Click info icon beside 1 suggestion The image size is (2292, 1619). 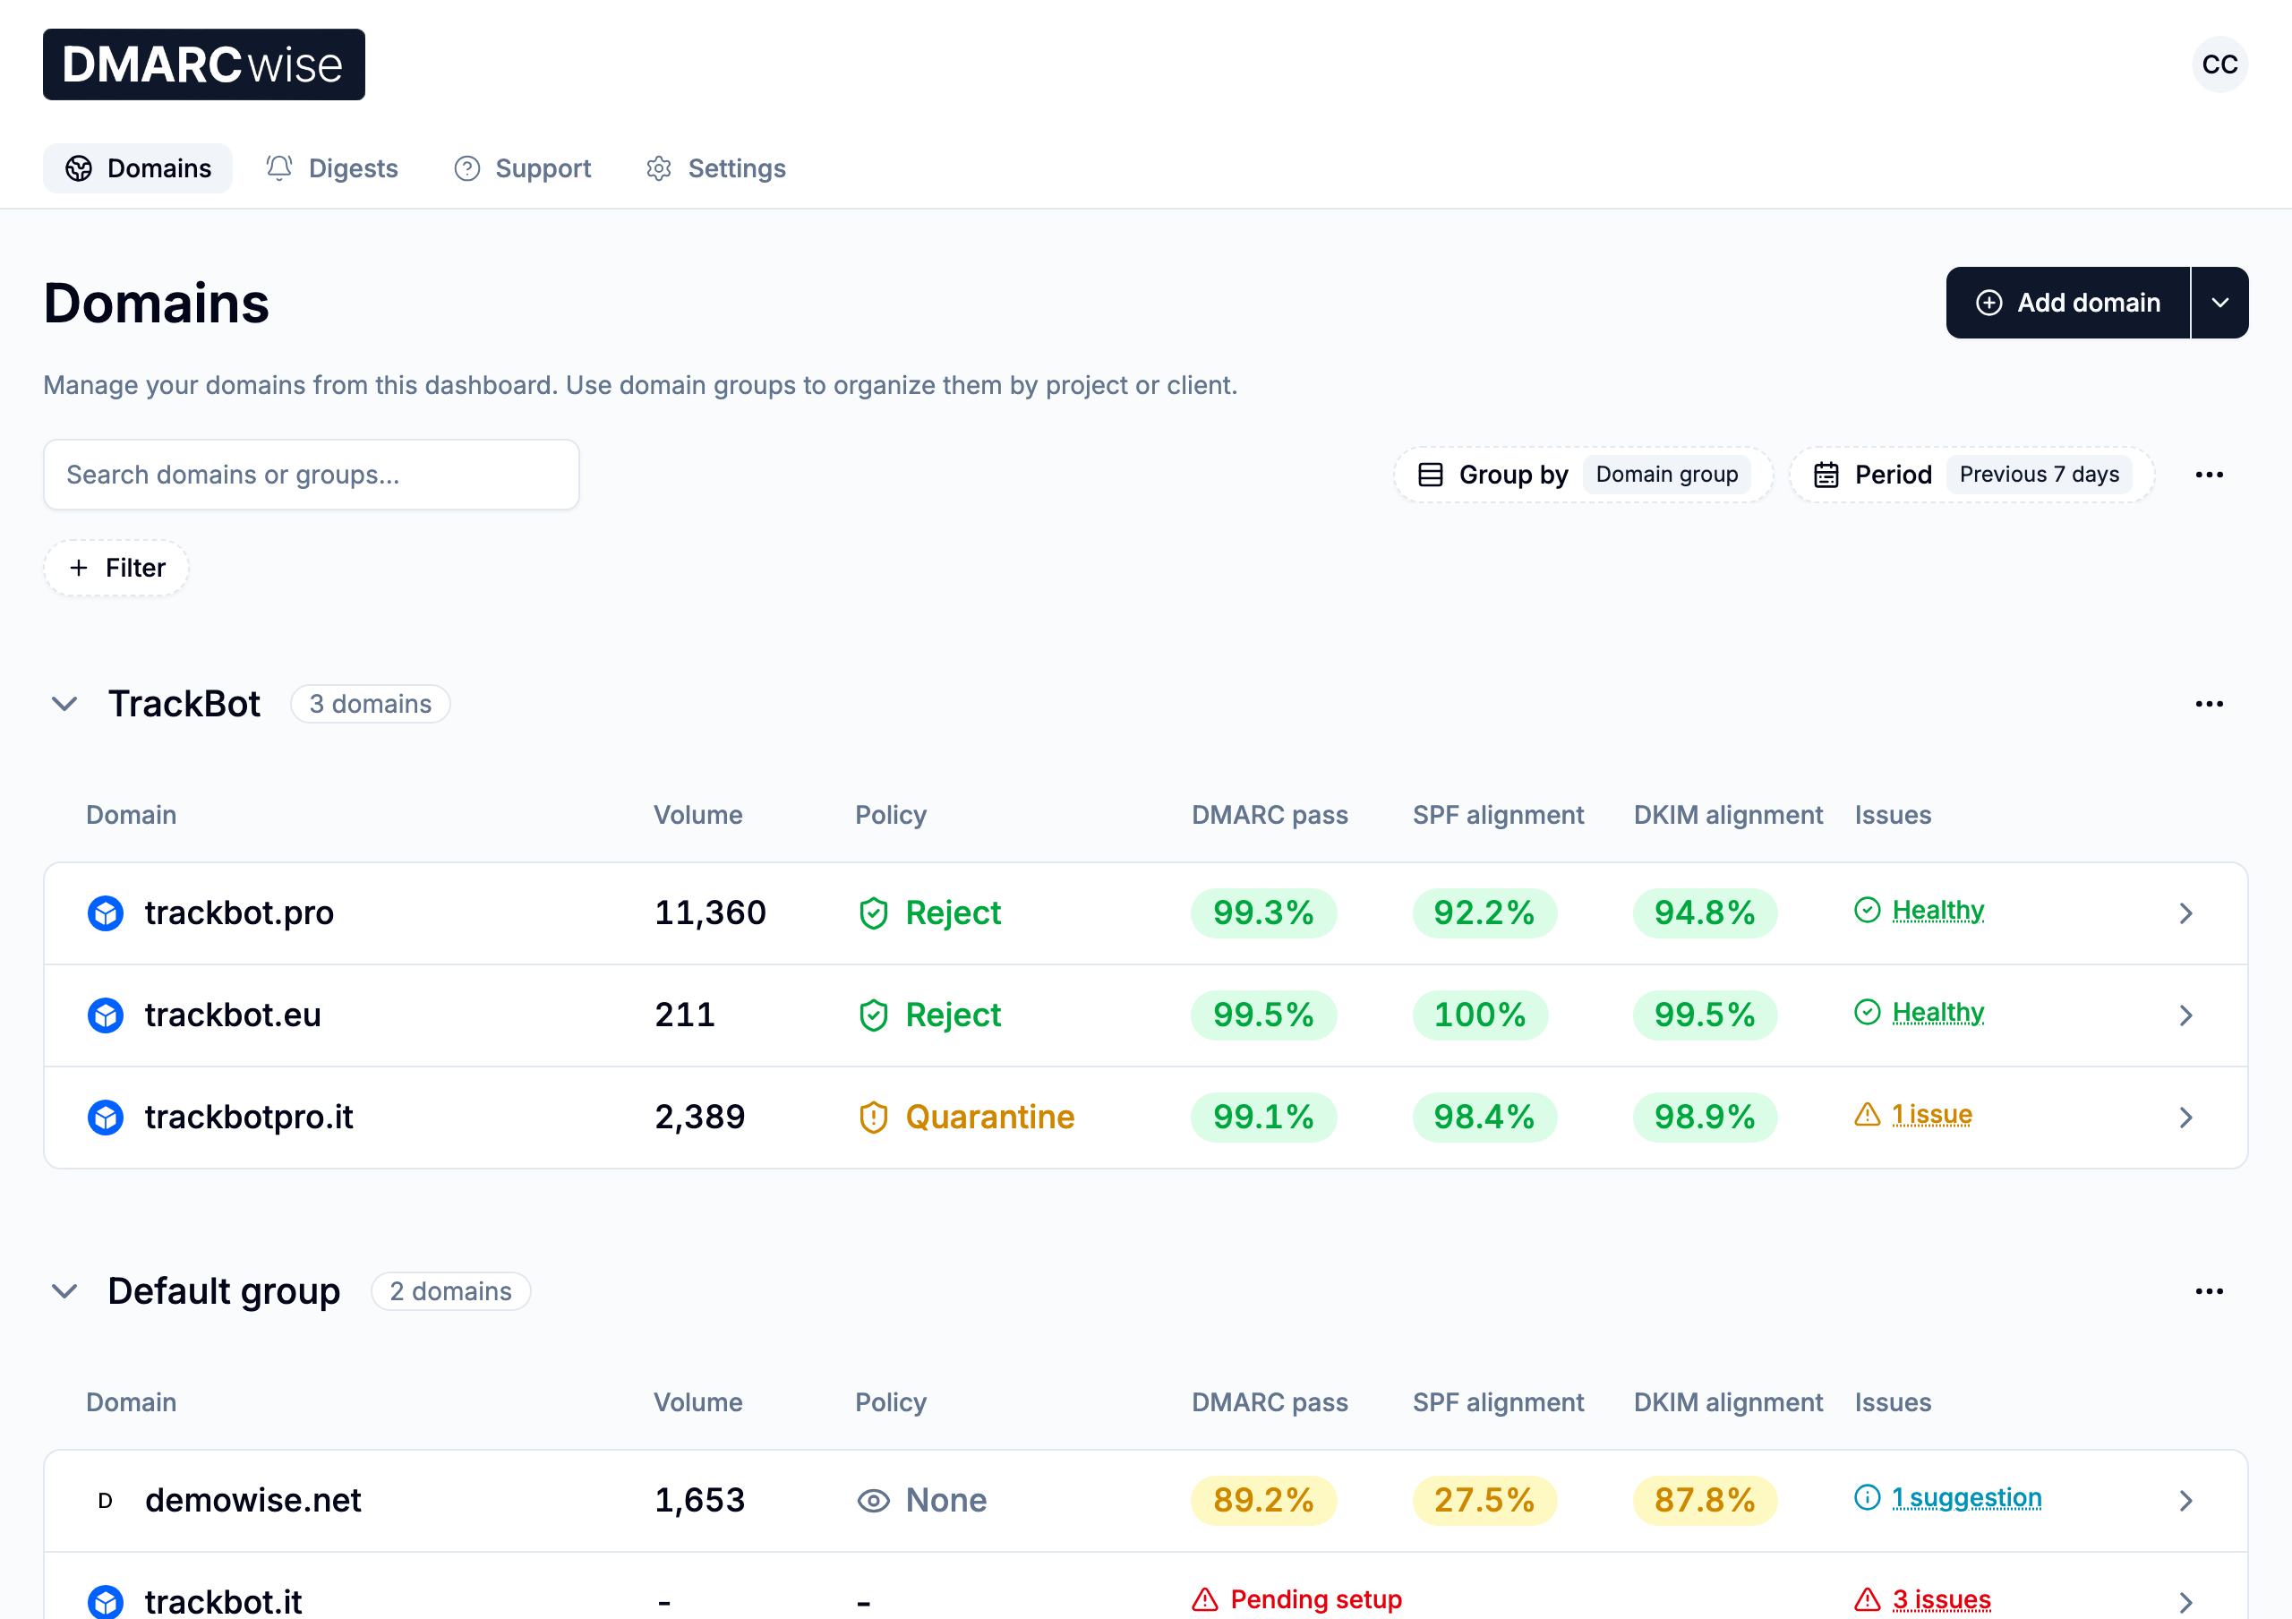pyautogui.click(x=1868, y=1497)
